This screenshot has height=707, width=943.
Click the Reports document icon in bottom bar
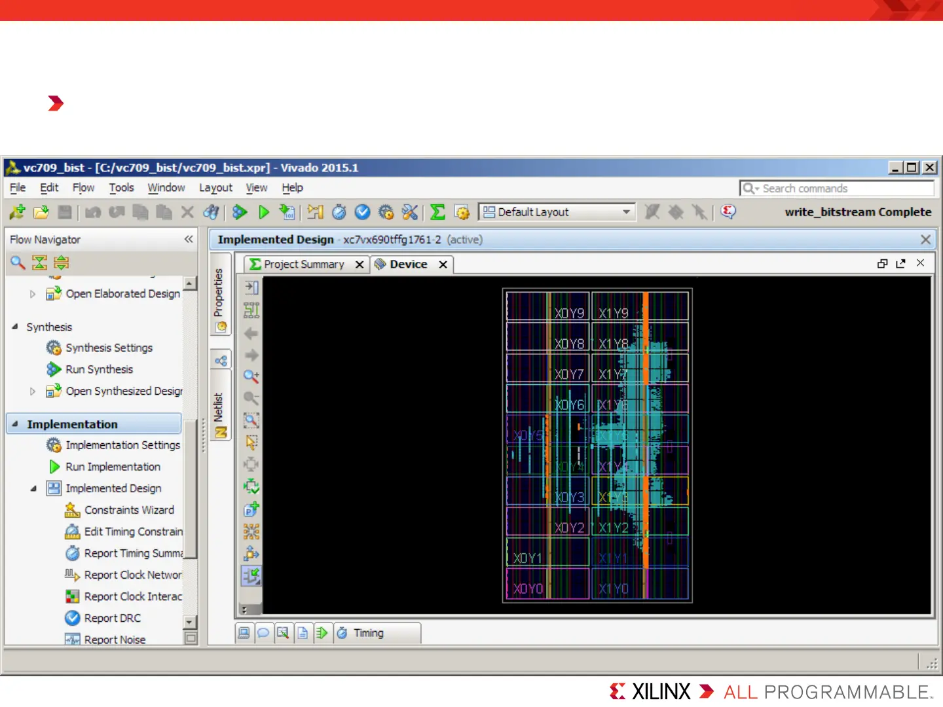[303, 633]
